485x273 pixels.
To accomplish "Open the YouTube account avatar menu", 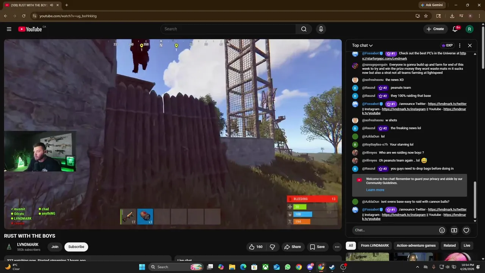I will [469, 29].
